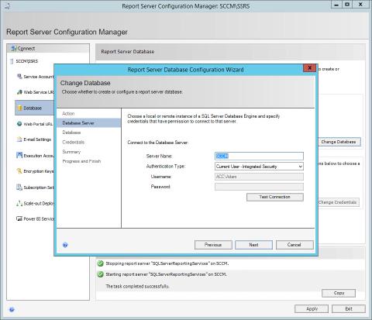
Task: Open the Execution Account icon
Action: 19,156
